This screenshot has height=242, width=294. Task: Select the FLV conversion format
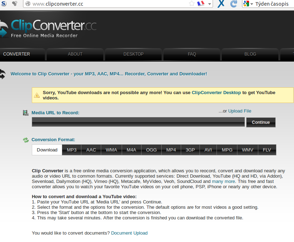pyautogui.click(x=267, y=150)
